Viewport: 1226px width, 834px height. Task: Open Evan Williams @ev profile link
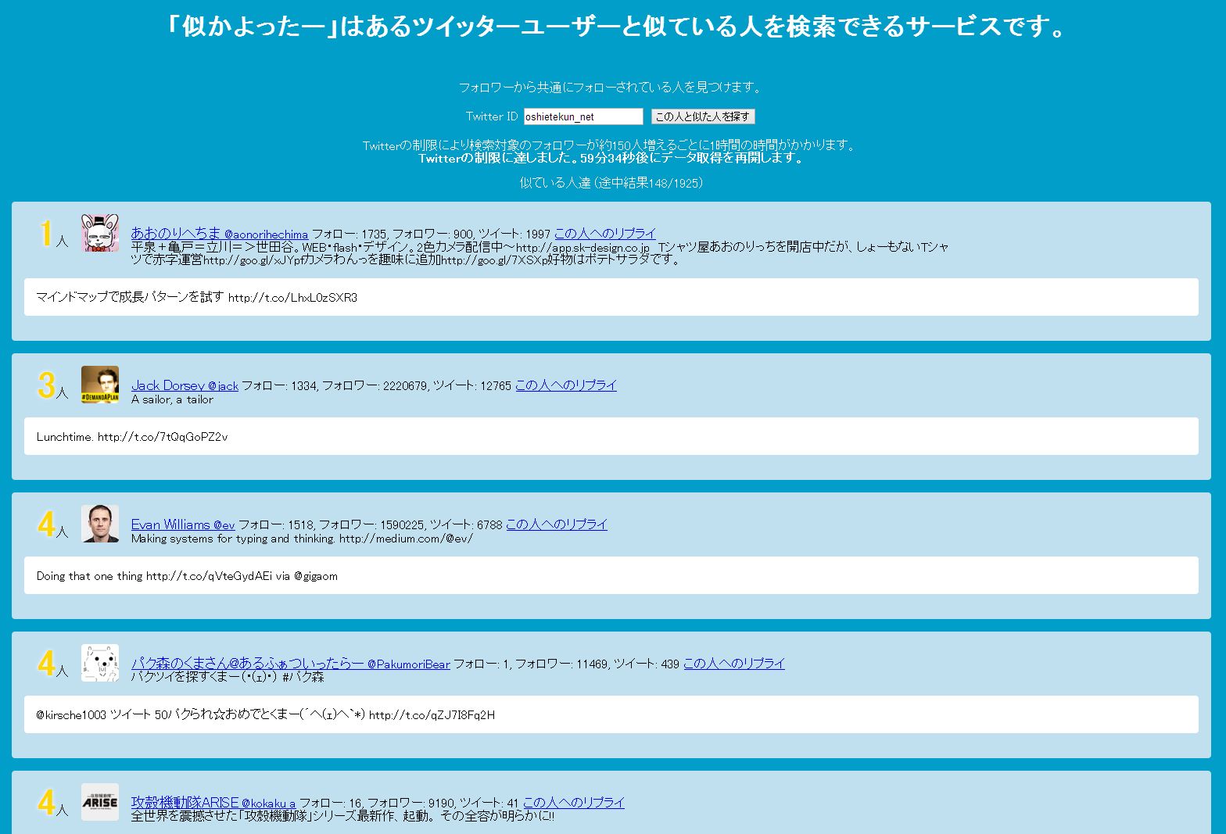pyautogui.click(x=183, y=524)
